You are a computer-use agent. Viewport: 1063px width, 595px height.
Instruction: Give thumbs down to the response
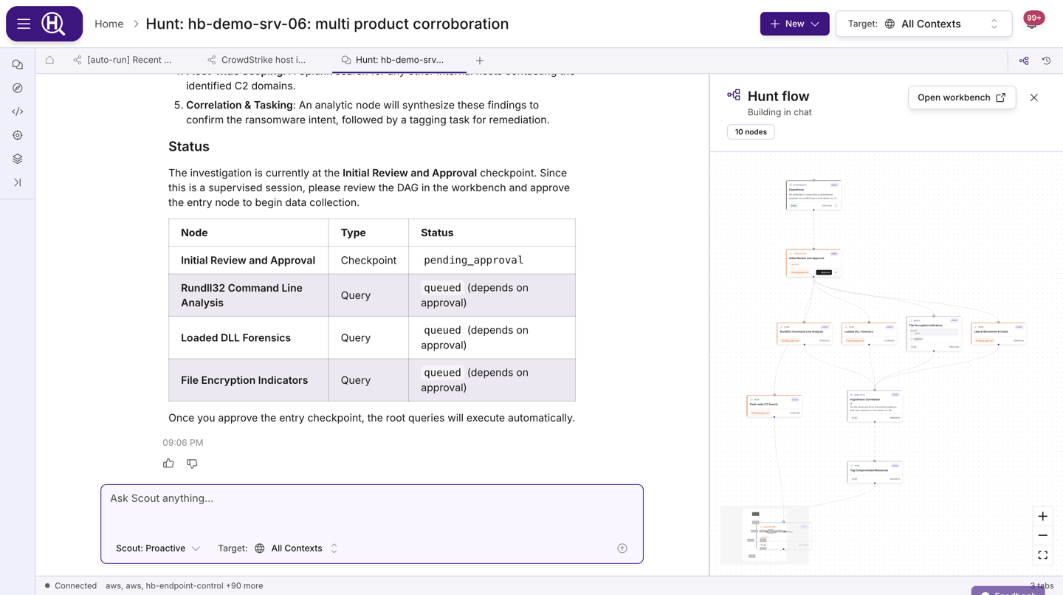coord(192,464)
